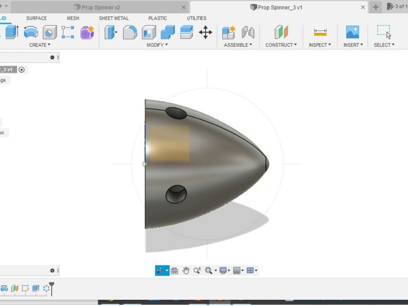Switch to the MESH ribbon tab
Viewport: 408px width, 306px height.
tap(73, 18)
